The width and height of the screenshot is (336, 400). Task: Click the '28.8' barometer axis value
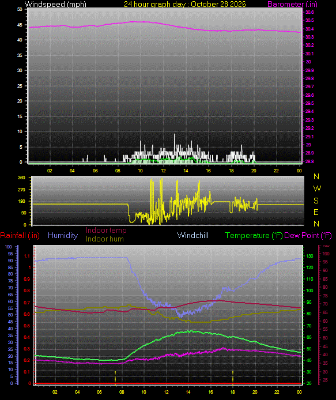click(309, 161)
